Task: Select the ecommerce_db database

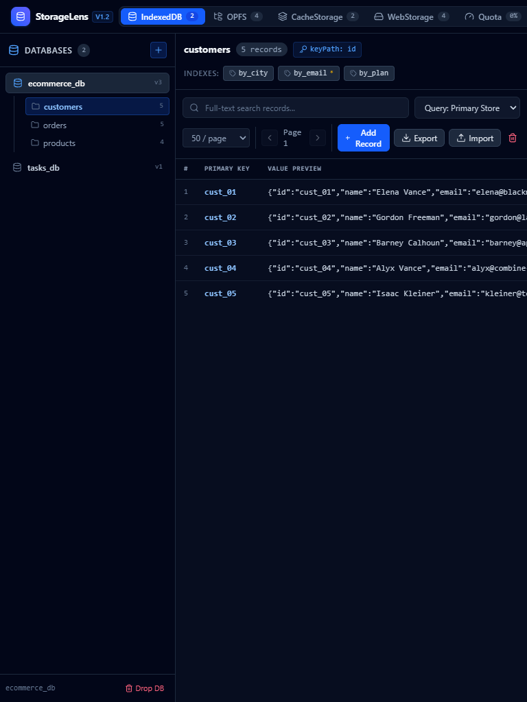Action: [87, 83]
